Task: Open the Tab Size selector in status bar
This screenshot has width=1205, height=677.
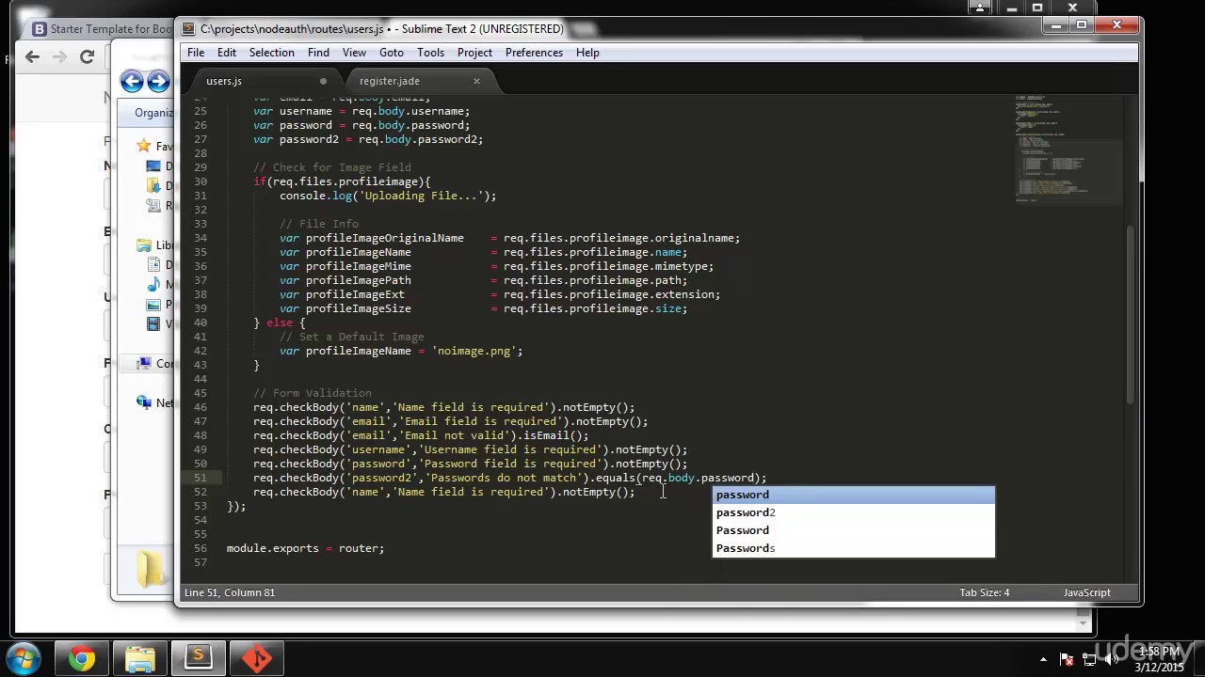Action: pos(984,592)
